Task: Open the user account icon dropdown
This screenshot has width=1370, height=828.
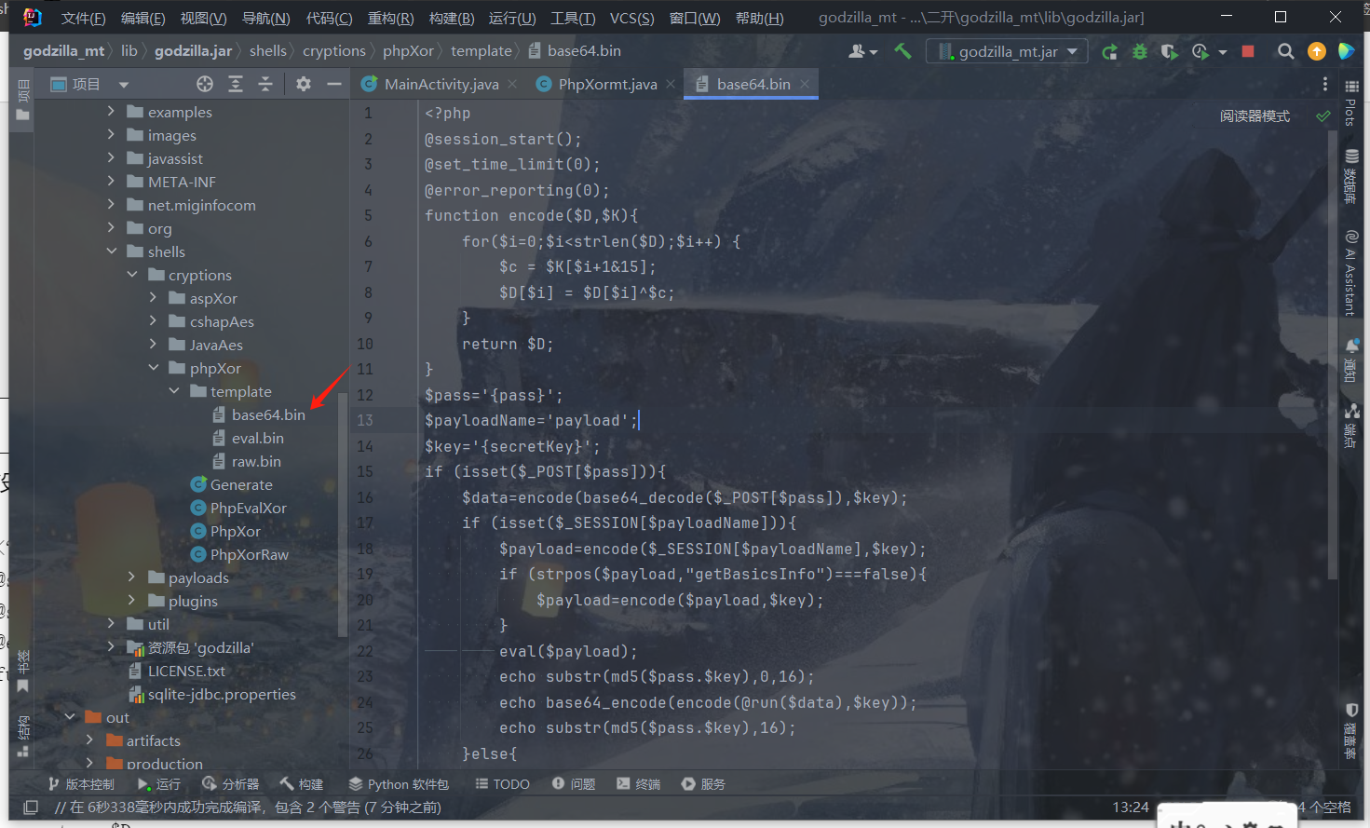Action: coord(862,51)
